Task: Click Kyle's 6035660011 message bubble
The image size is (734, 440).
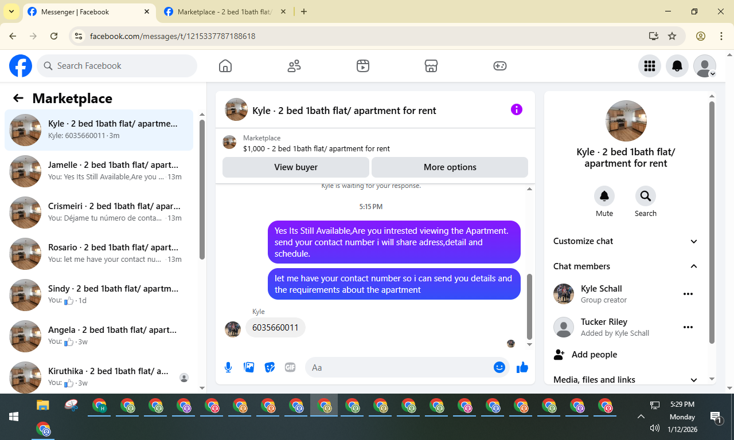Action: 275,328
